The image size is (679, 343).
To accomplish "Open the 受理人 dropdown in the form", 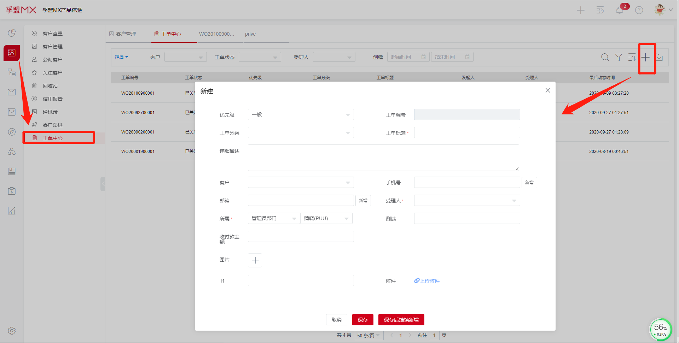I will pyautogui.click(x=467, y=201).
